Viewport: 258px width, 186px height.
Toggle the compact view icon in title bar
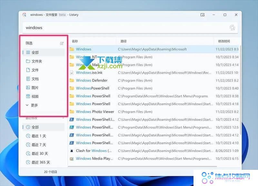[x=203, y=15]
